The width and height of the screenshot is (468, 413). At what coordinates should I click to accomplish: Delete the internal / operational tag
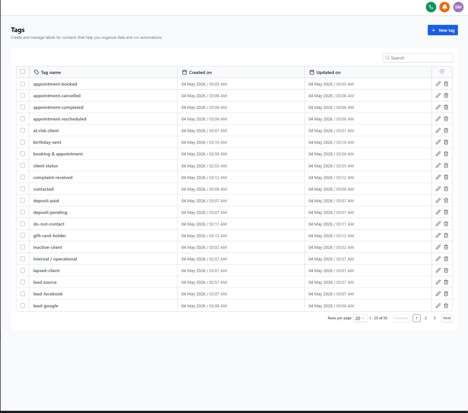446,259
